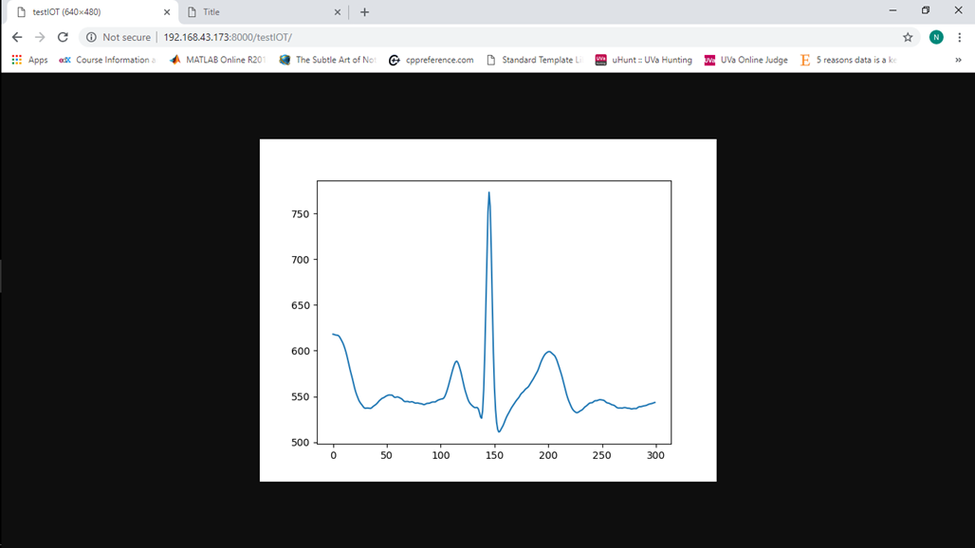
Task: Close the Title tab
Action: point(337,12)
